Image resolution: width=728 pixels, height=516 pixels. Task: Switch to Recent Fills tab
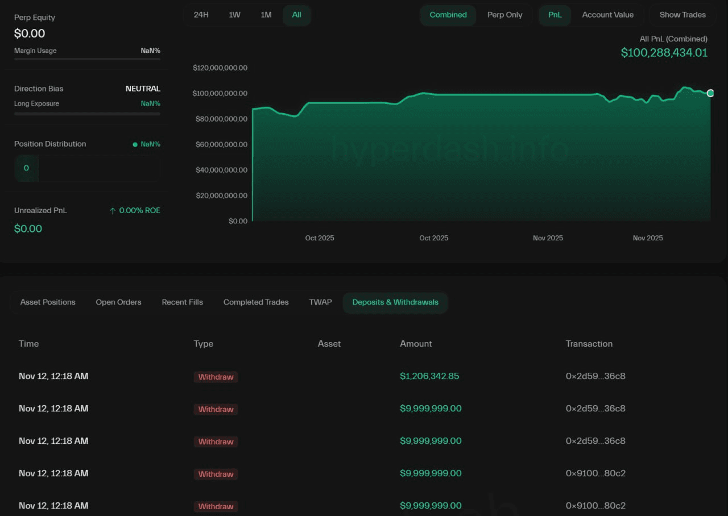pos(182,302)
